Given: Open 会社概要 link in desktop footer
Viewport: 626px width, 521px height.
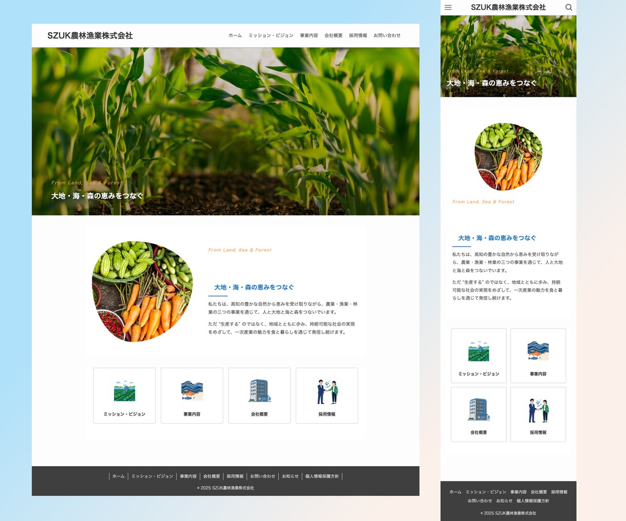Looking at the screenshot, I should tap(211, 476).
